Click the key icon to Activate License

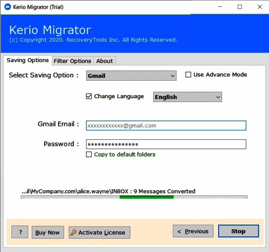click(73, 232)
